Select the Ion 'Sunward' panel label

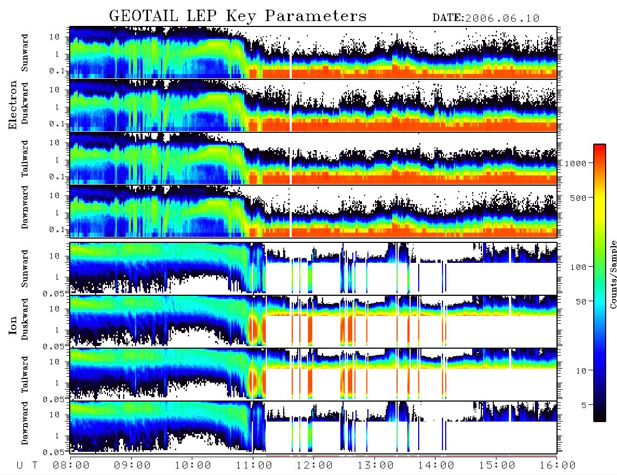pos(25,268)
